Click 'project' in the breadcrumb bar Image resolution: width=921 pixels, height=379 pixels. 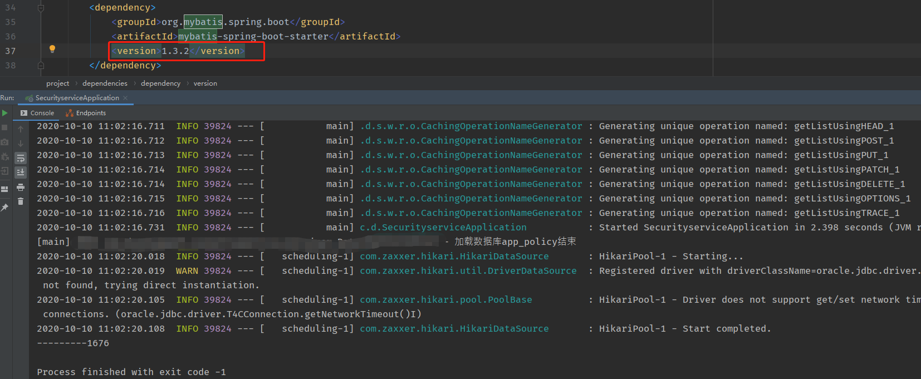58,83
